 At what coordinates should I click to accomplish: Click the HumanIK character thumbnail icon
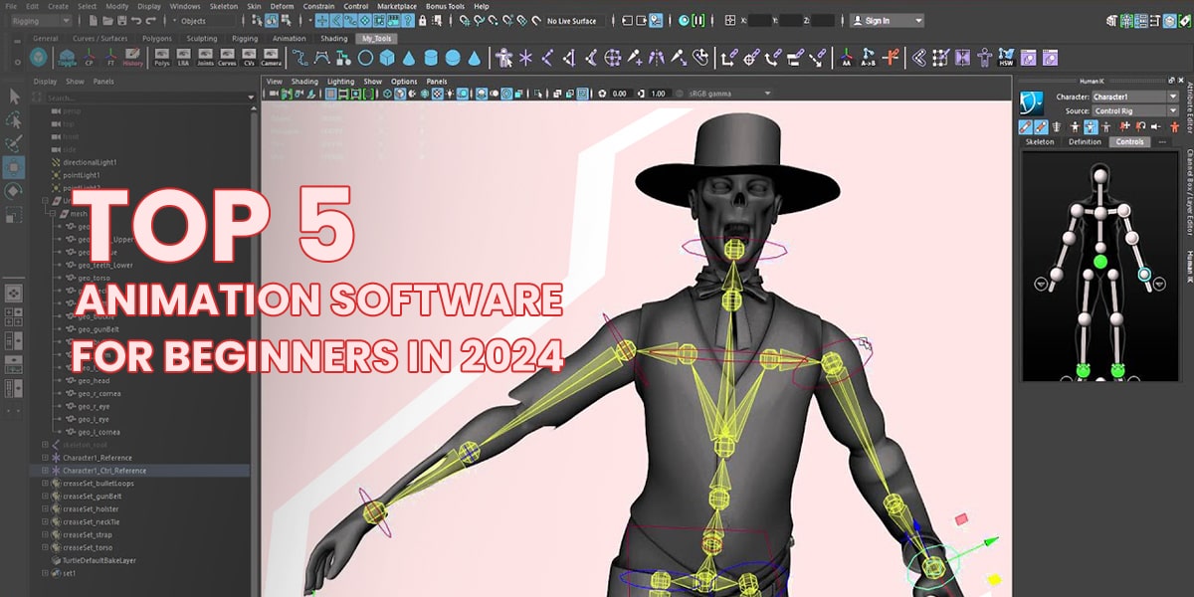pyautogui.click(x=1030, y=103)
